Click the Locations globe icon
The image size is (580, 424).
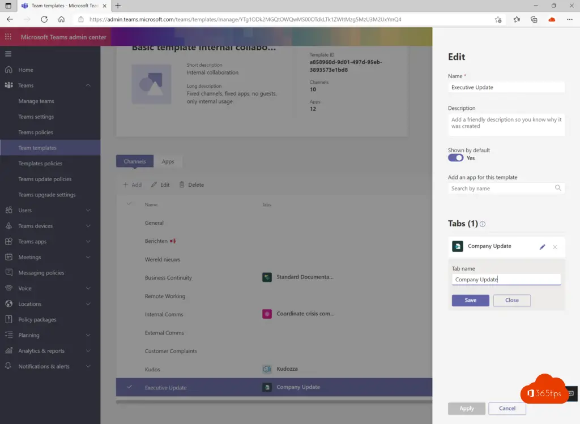click(9, 304)
